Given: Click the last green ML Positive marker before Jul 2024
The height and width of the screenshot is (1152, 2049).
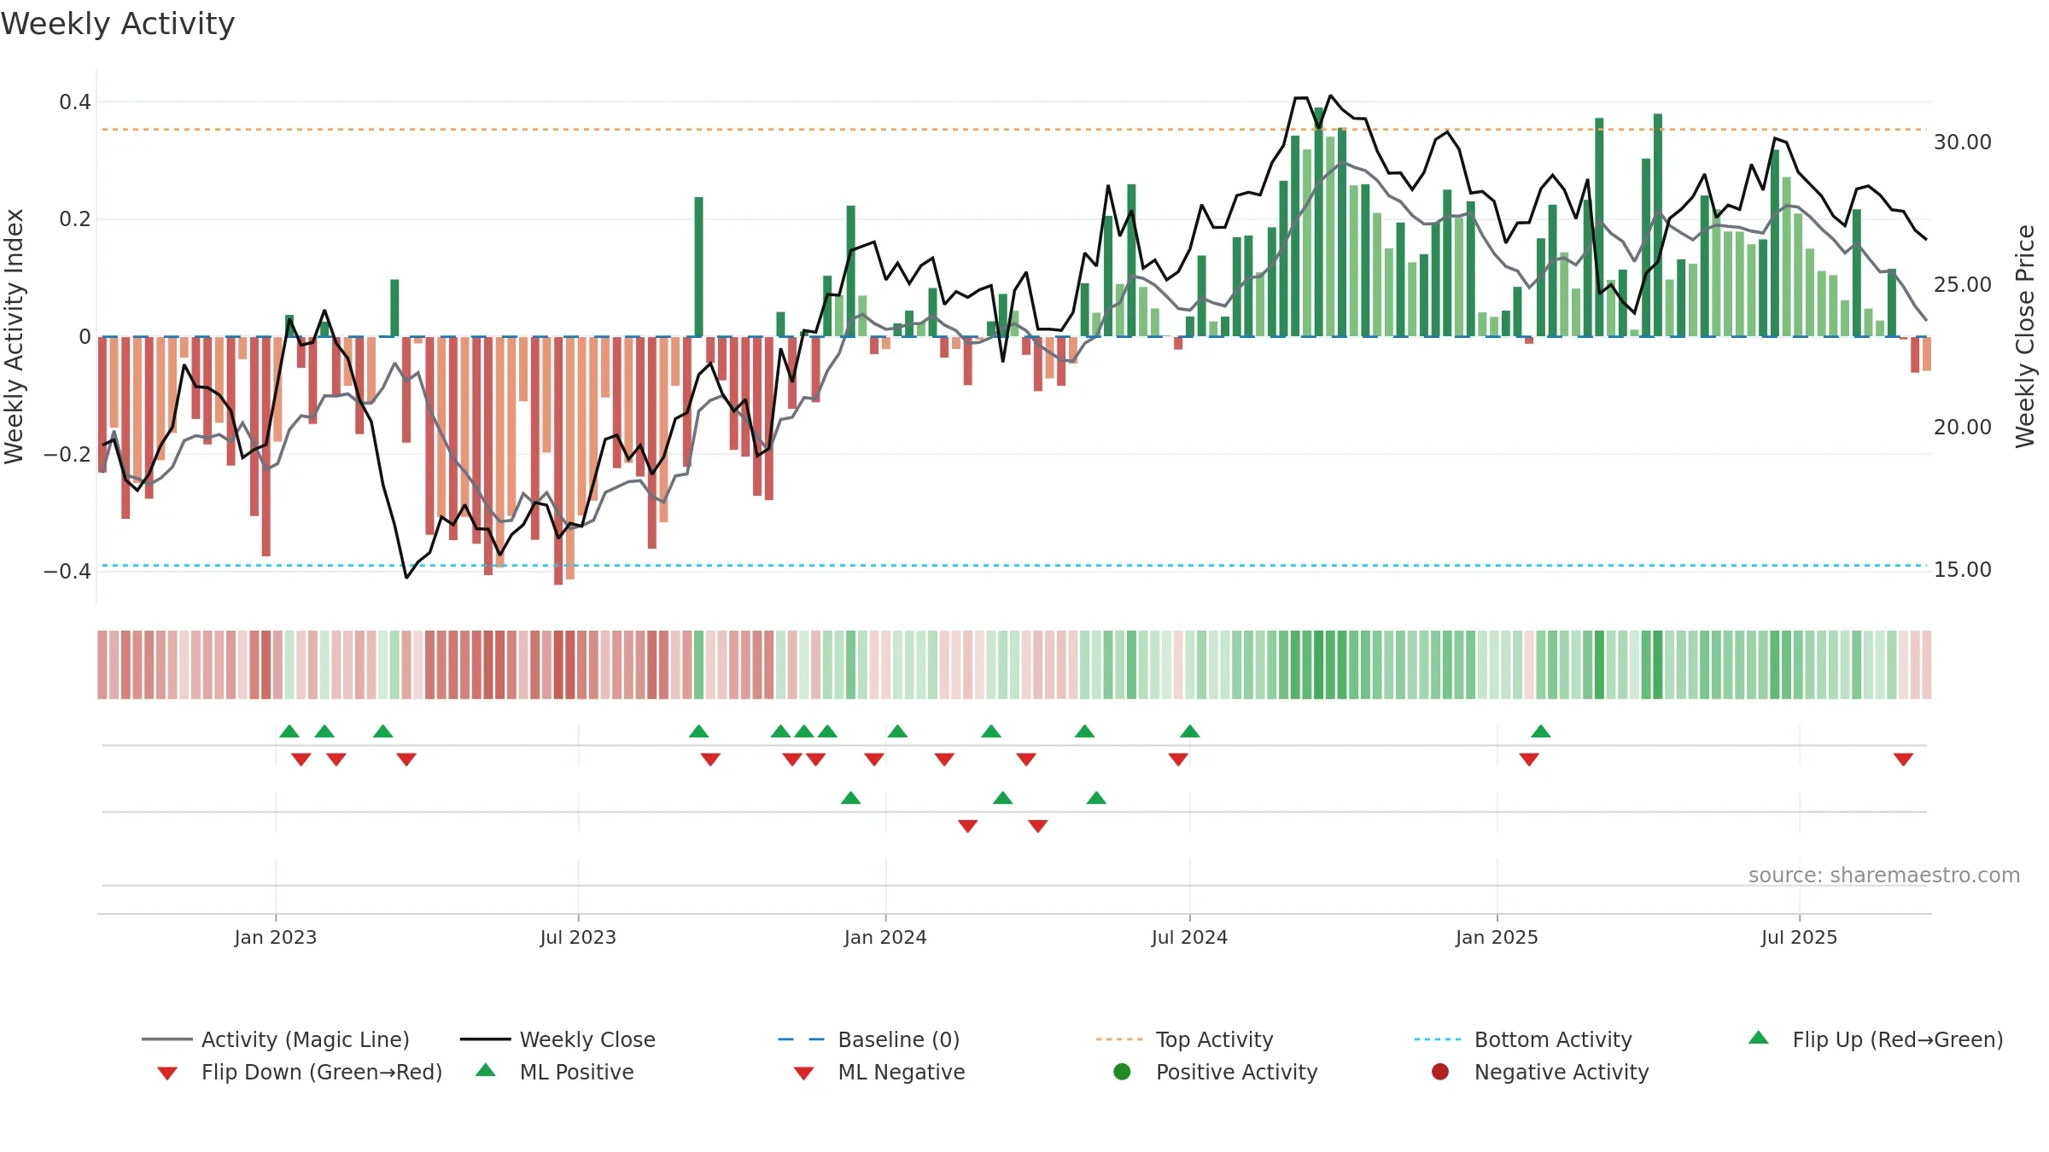Looking at the screenshot, I should coord(1096,798).
